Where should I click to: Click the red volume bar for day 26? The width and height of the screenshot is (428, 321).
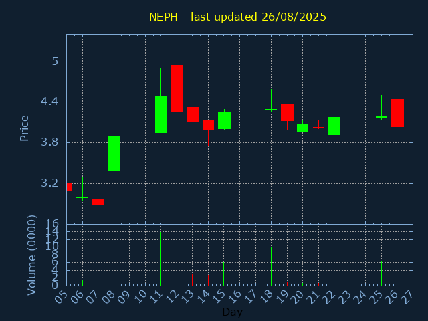pos(397,272)
